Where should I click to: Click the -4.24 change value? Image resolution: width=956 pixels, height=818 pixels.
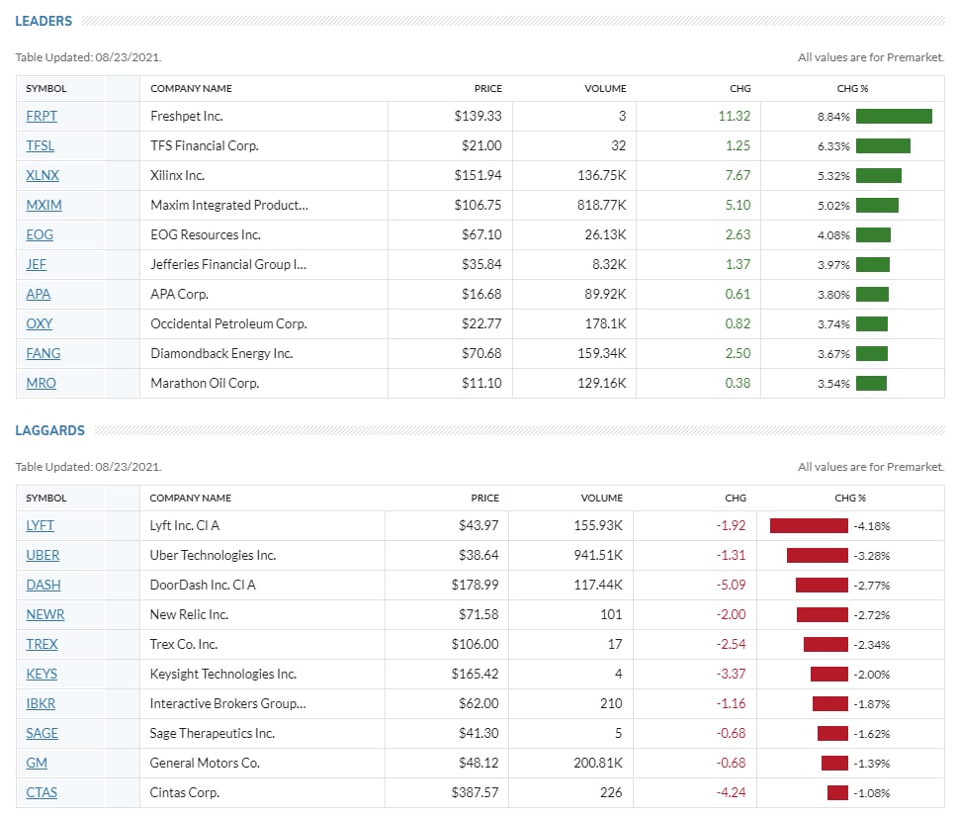tap(731, 792)
